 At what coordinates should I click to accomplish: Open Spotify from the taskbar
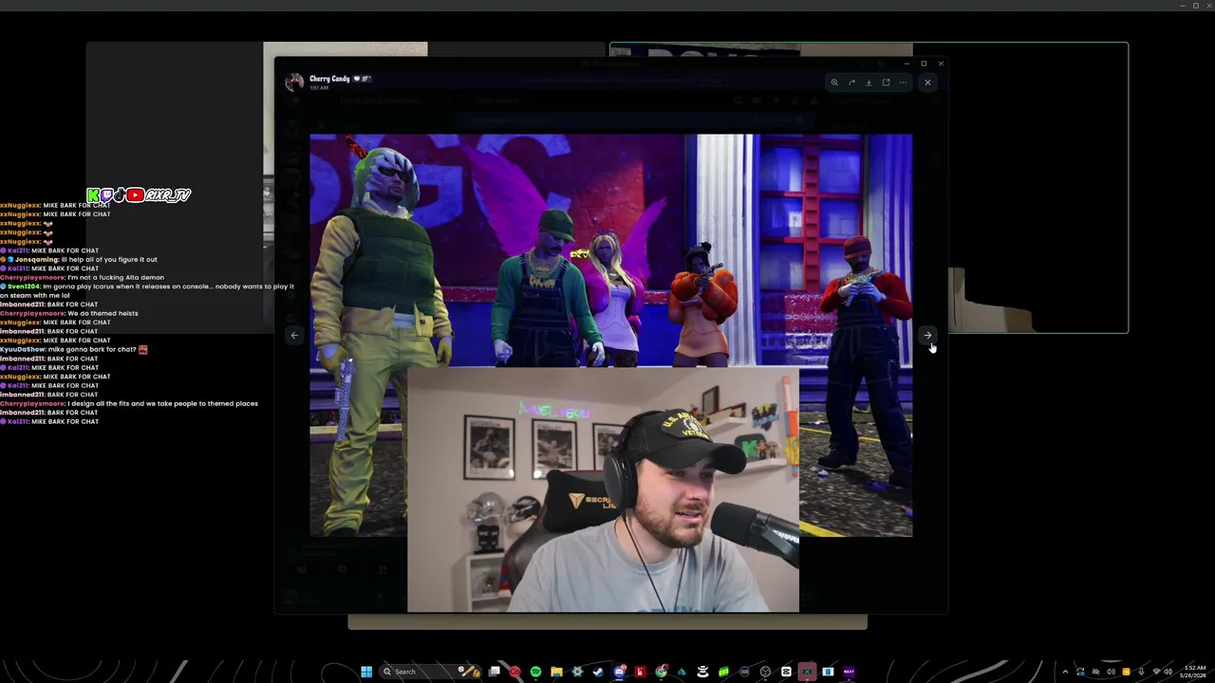point(535,672)
